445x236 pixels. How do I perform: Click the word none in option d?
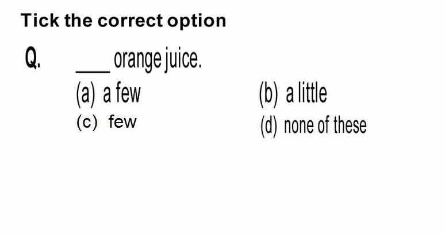pyautogui.click(x=299, y=126)
